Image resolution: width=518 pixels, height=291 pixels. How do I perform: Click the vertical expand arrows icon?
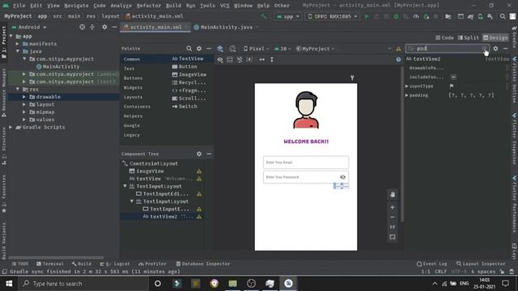point(272,60)
